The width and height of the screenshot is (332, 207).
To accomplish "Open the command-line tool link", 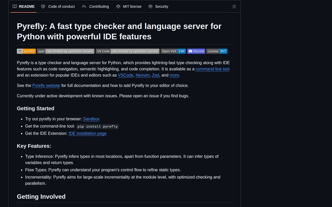I will [212, 69].
